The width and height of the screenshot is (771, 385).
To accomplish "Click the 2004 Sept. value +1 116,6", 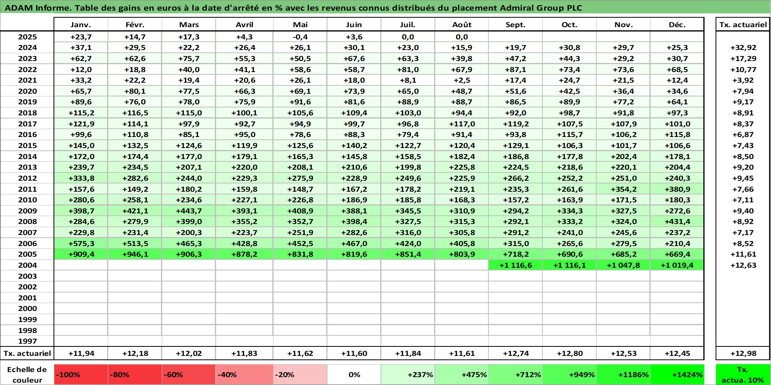I will point(516,265).
